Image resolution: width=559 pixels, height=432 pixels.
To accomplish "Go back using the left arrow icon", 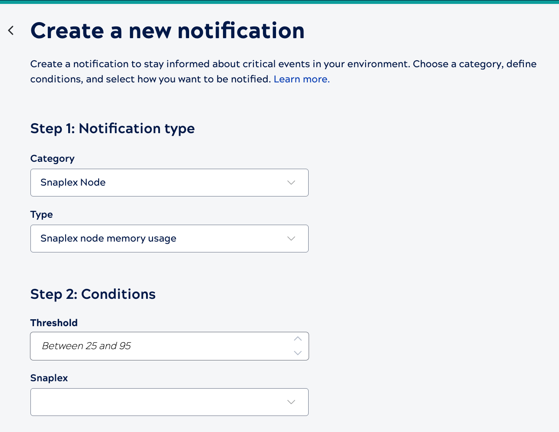I will click(x=11, y=30).
